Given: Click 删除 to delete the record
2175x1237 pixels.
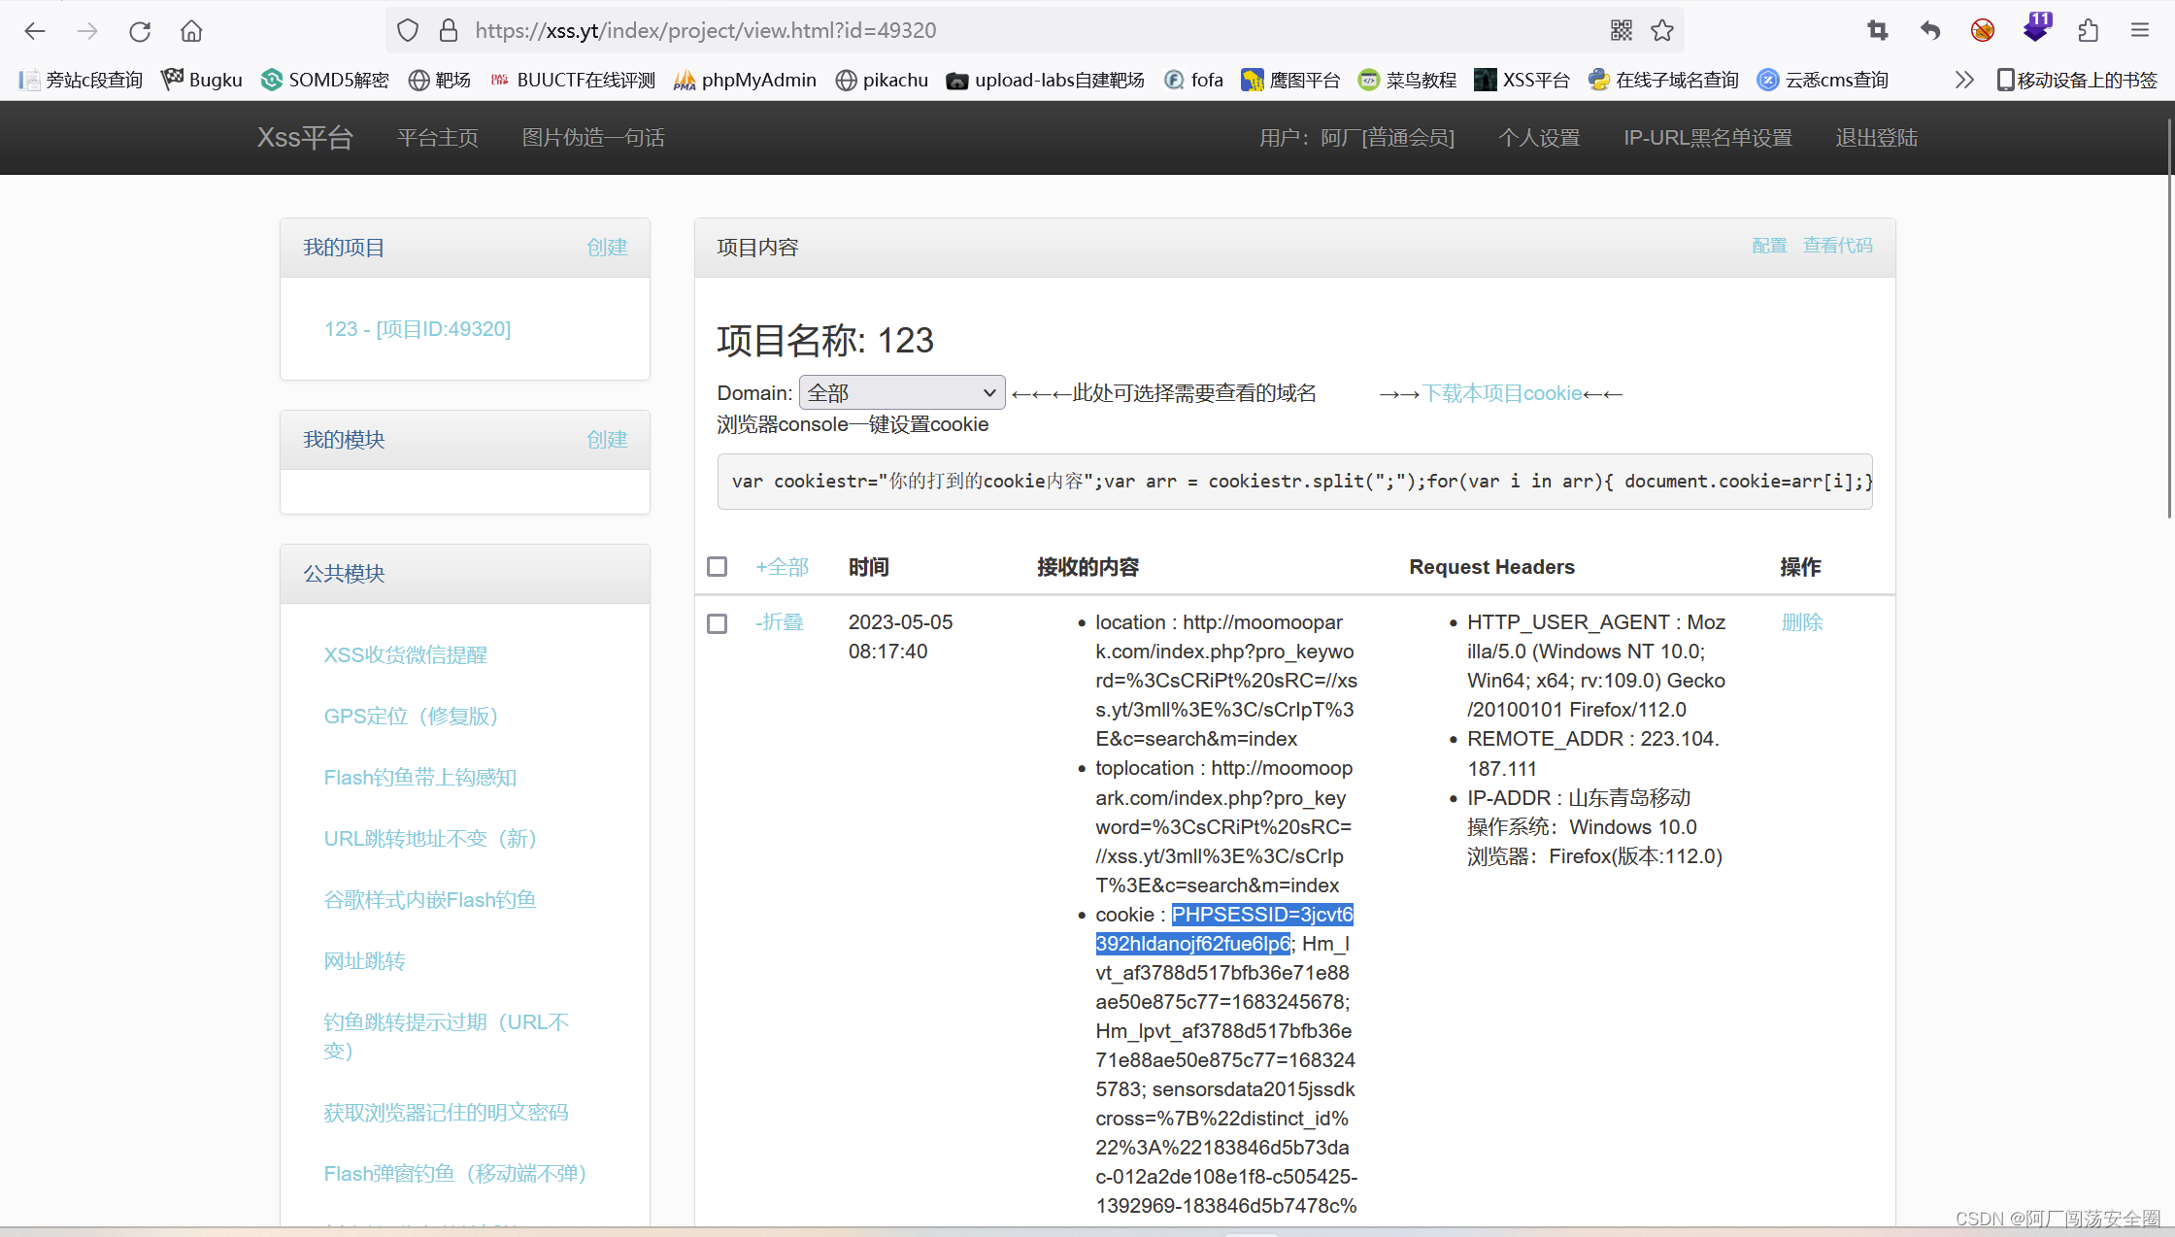Looking at the screenshot, I should pyautogui.click(x=1801, y=622).
